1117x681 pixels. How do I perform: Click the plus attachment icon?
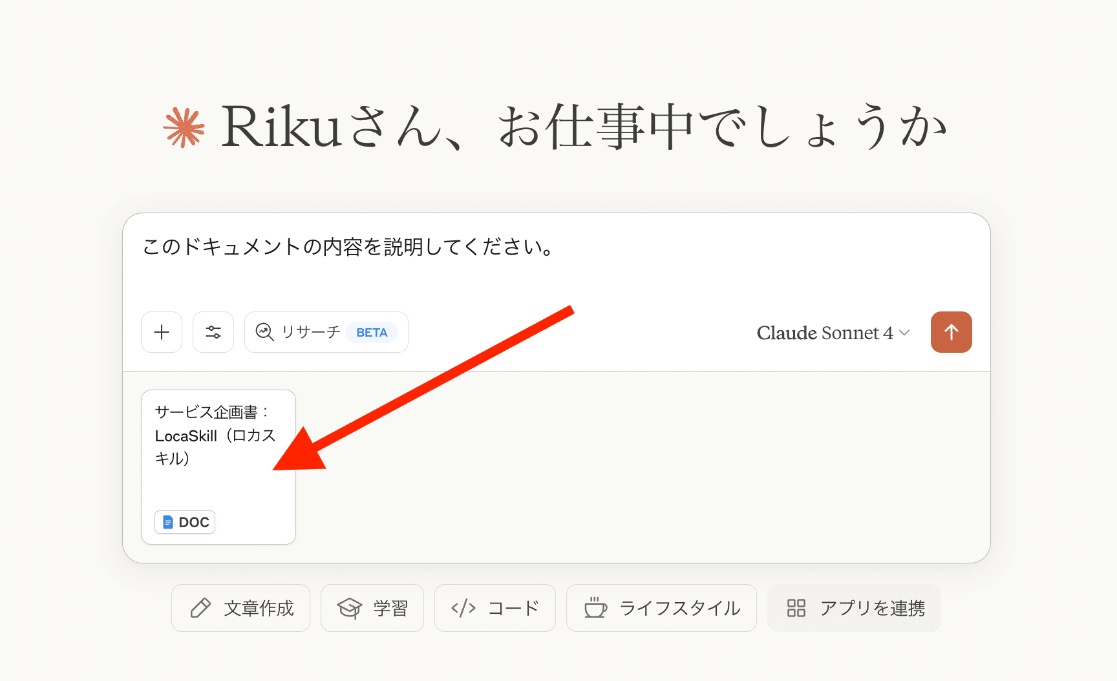point(162,332)
